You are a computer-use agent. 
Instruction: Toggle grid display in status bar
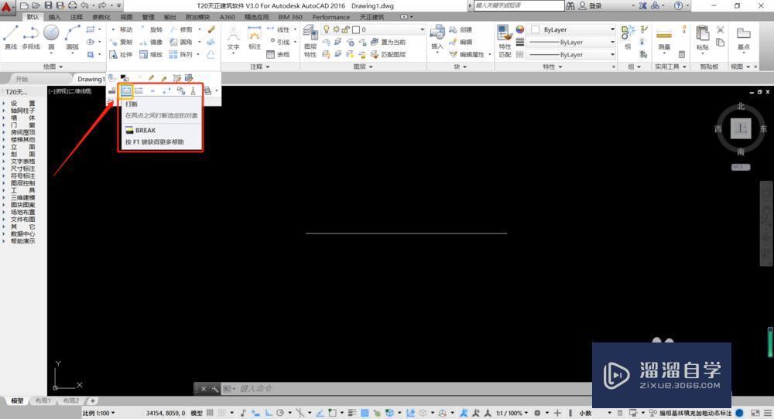pos(211,413)
